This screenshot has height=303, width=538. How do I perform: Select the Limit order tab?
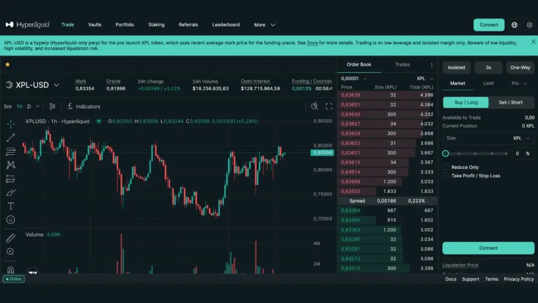pos(488,83)
